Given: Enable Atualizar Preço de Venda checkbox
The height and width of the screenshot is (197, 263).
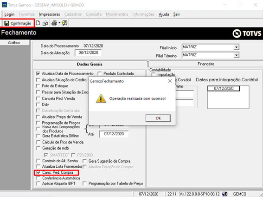Looking at the screenshot, I should [38, 117].
